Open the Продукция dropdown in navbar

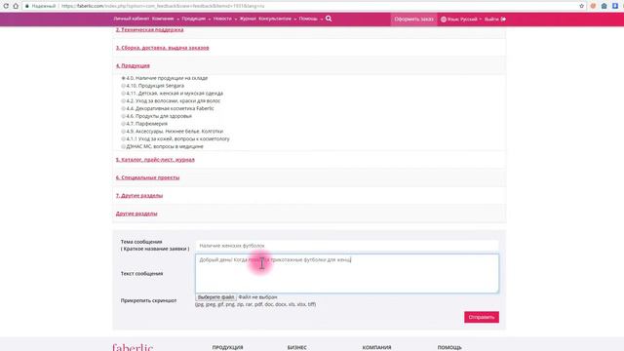pyautogui.click(x=196, y=19)
